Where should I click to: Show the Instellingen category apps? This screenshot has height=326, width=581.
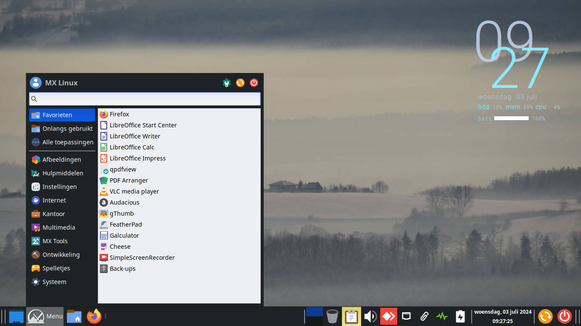59,187
